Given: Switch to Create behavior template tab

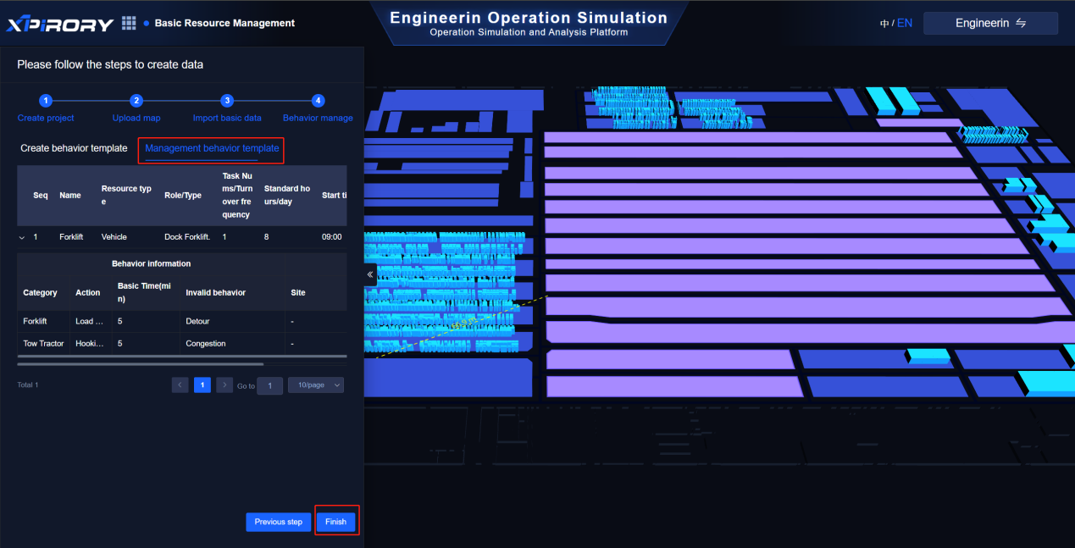Looking at the screenshot, I should point(74,148).
